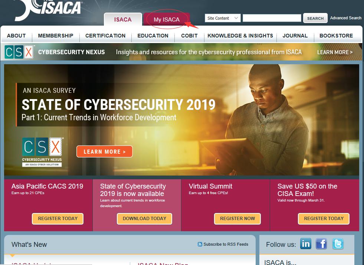The image size is (364, 265).
Task: Click the Search button
Action: point(315,18)
